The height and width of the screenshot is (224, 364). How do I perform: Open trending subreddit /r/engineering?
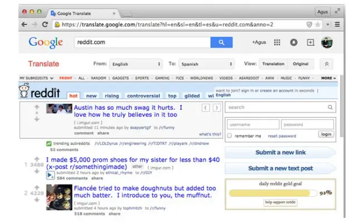click(133, 143)
